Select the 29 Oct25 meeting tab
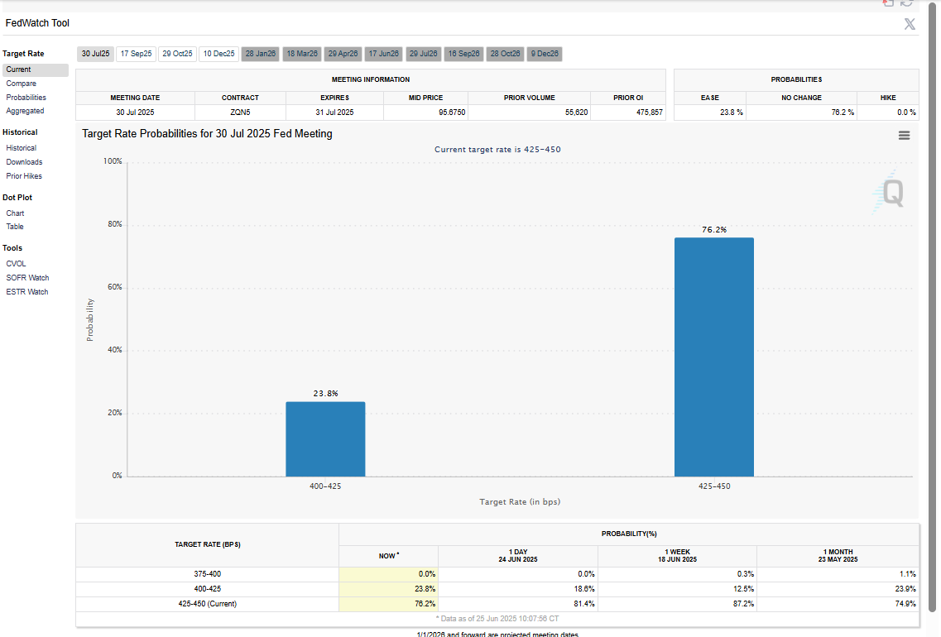This screenshot has width=941, height=637. tap(177, 54)
